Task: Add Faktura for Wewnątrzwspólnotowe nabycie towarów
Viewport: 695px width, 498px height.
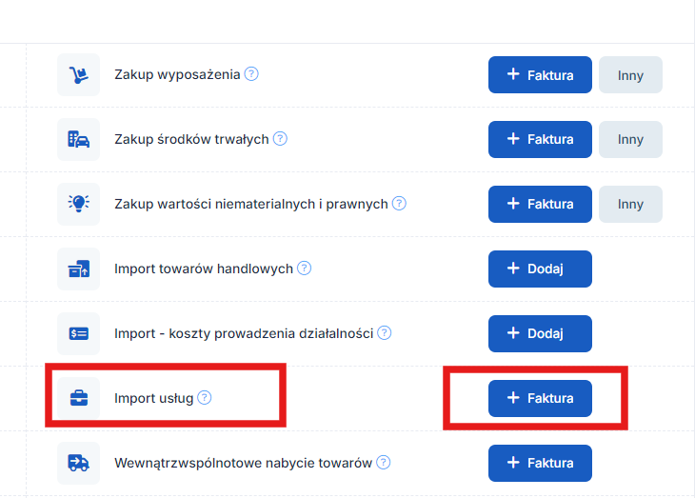Action: (x=540, y=463)
